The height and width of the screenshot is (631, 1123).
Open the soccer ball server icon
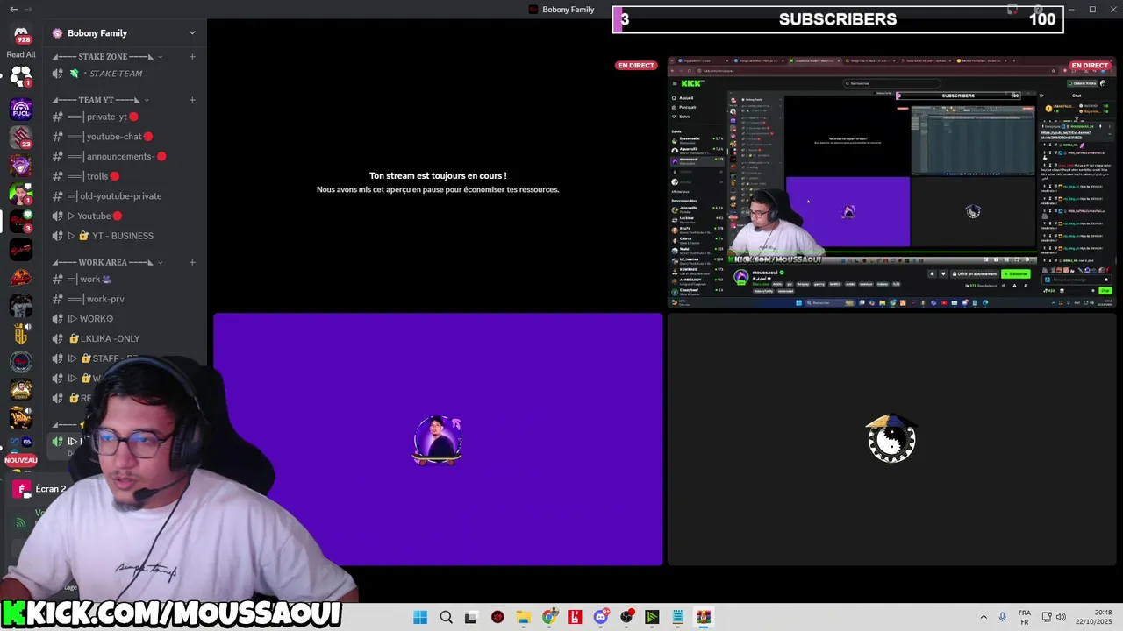(x=21, y=76)
